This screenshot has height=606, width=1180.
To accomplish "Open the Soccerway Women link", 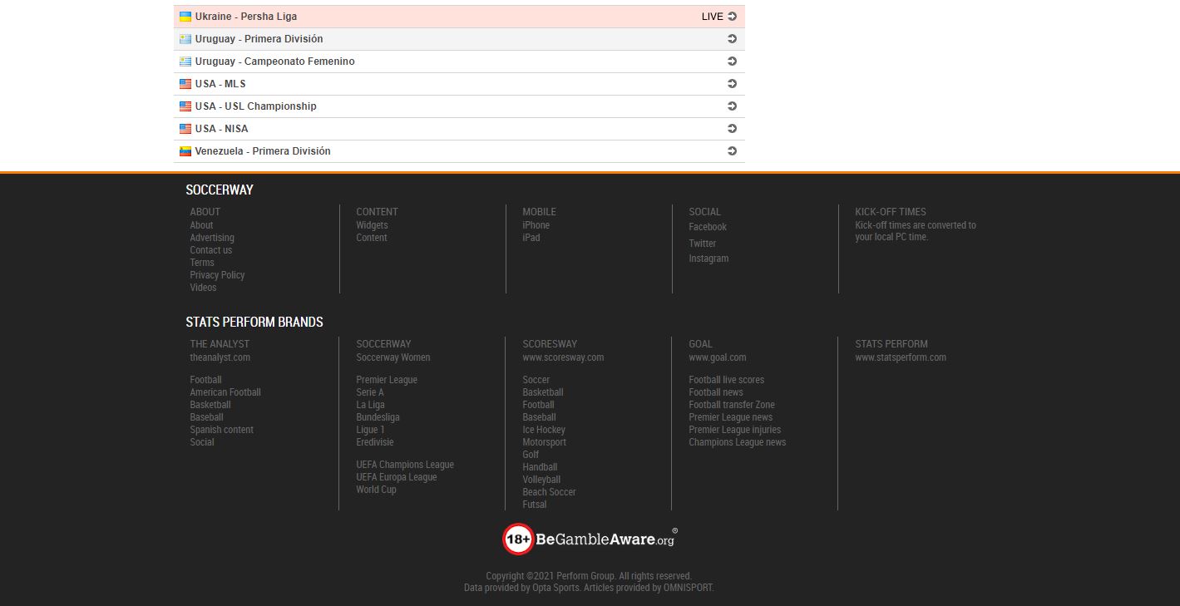I will [393, 357].
